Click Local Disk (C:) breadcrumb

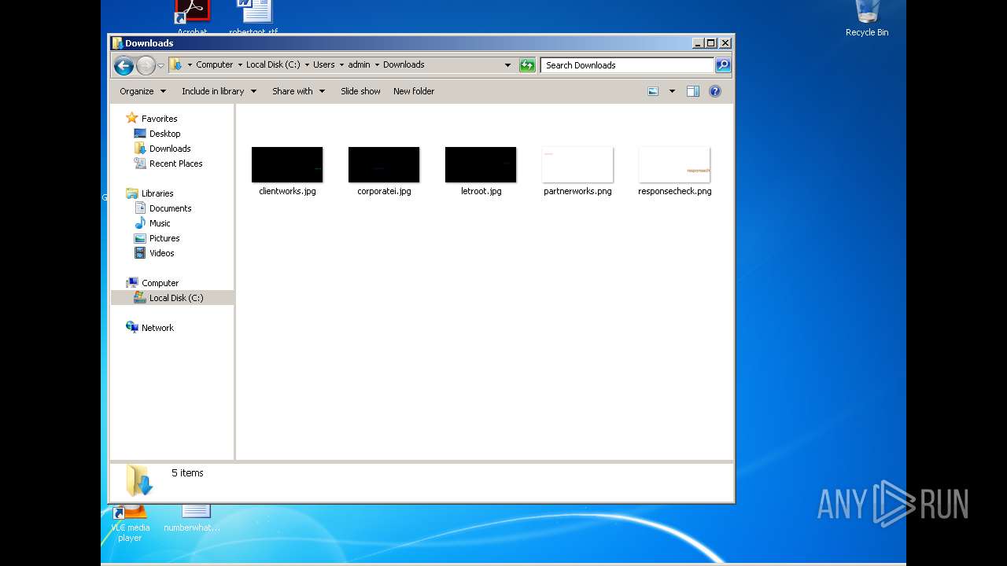coord(272,64)
